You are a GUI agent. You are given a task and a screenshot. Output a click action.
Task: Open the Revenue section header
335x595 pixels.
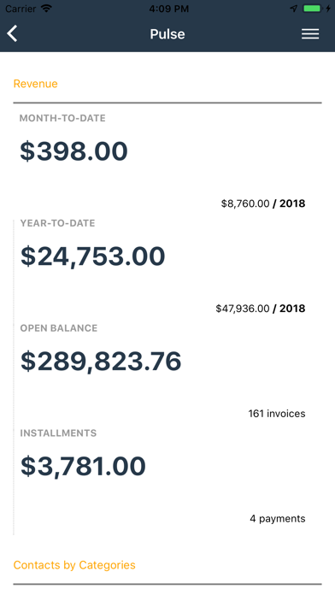click(x=35, y=84)
